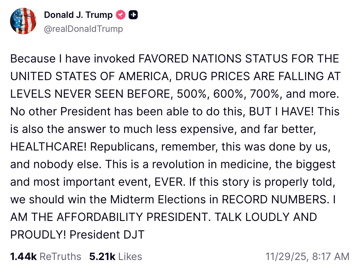View the 1.44k ReTruths list
The width and height of the screenshot is (360, 272).
coord(45,256)
